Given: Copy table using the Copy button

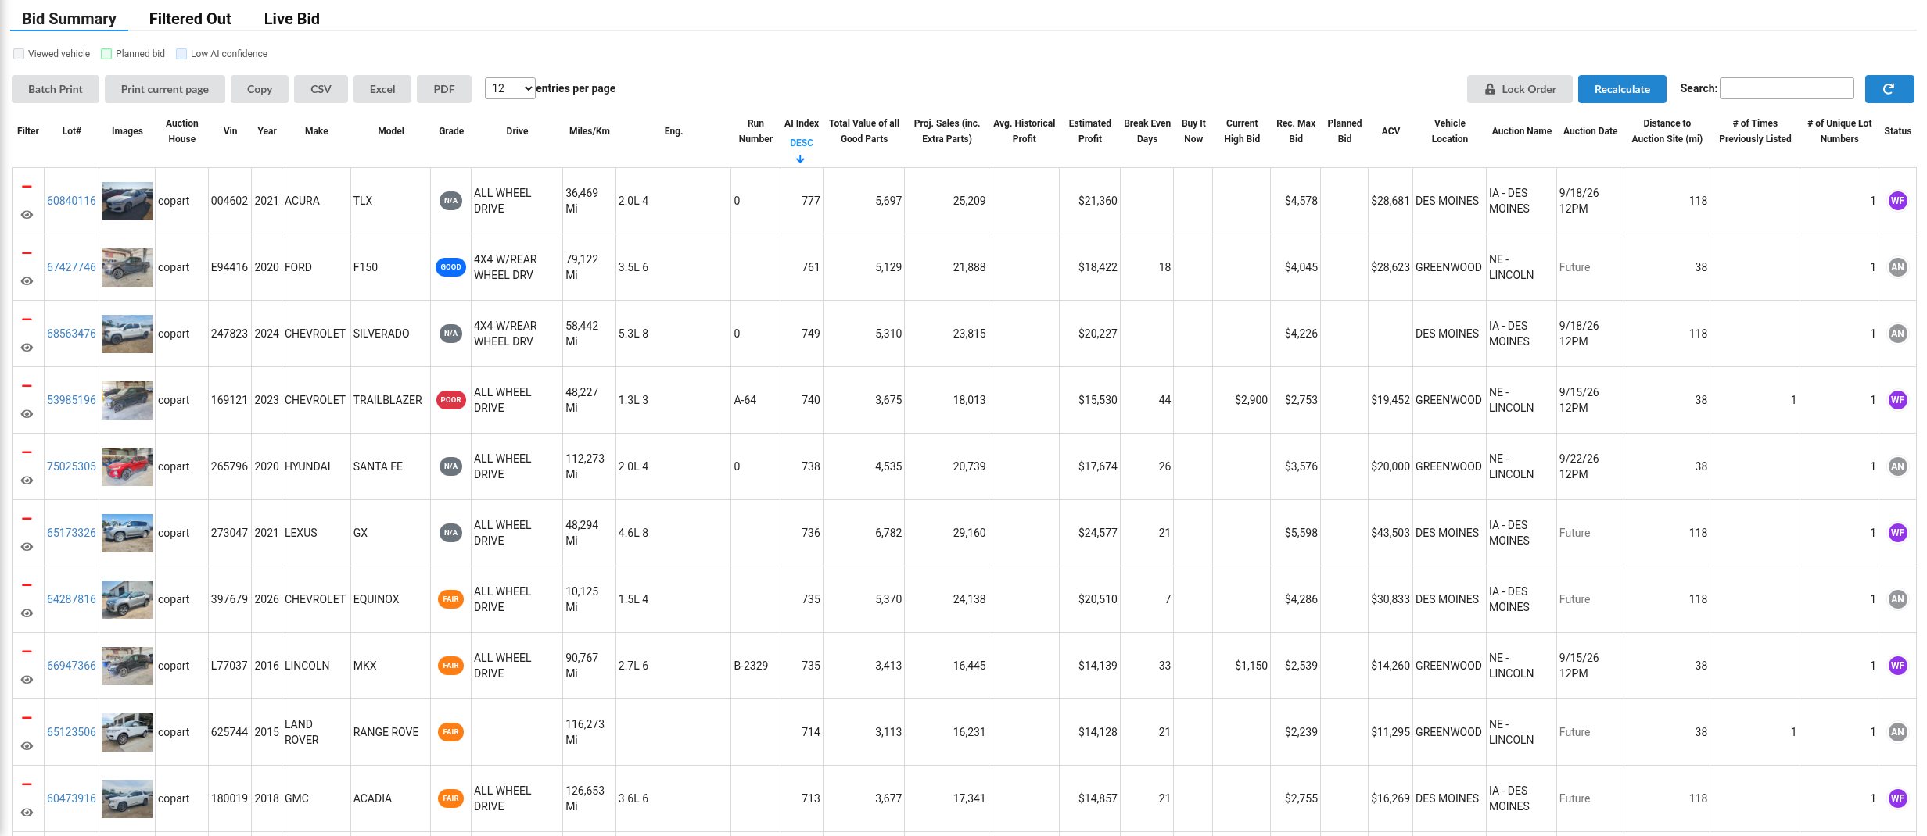Looking at the screenshot, I should click(x=259, y=89).
